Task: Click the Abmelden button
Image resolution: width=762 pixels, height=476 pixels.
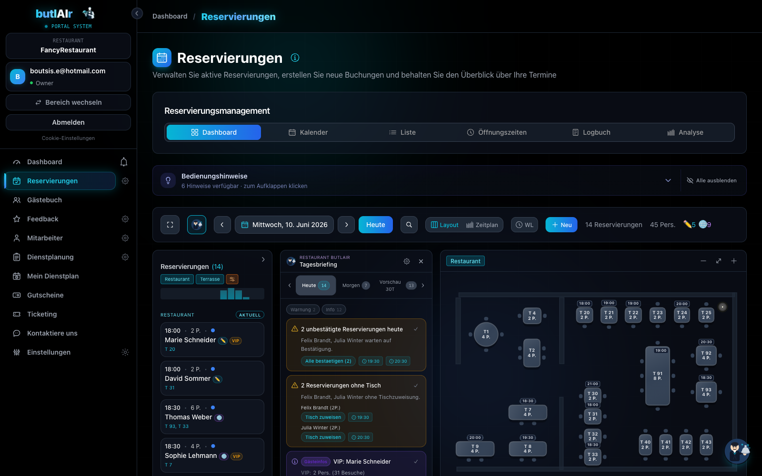Action: tap(68, 122)
